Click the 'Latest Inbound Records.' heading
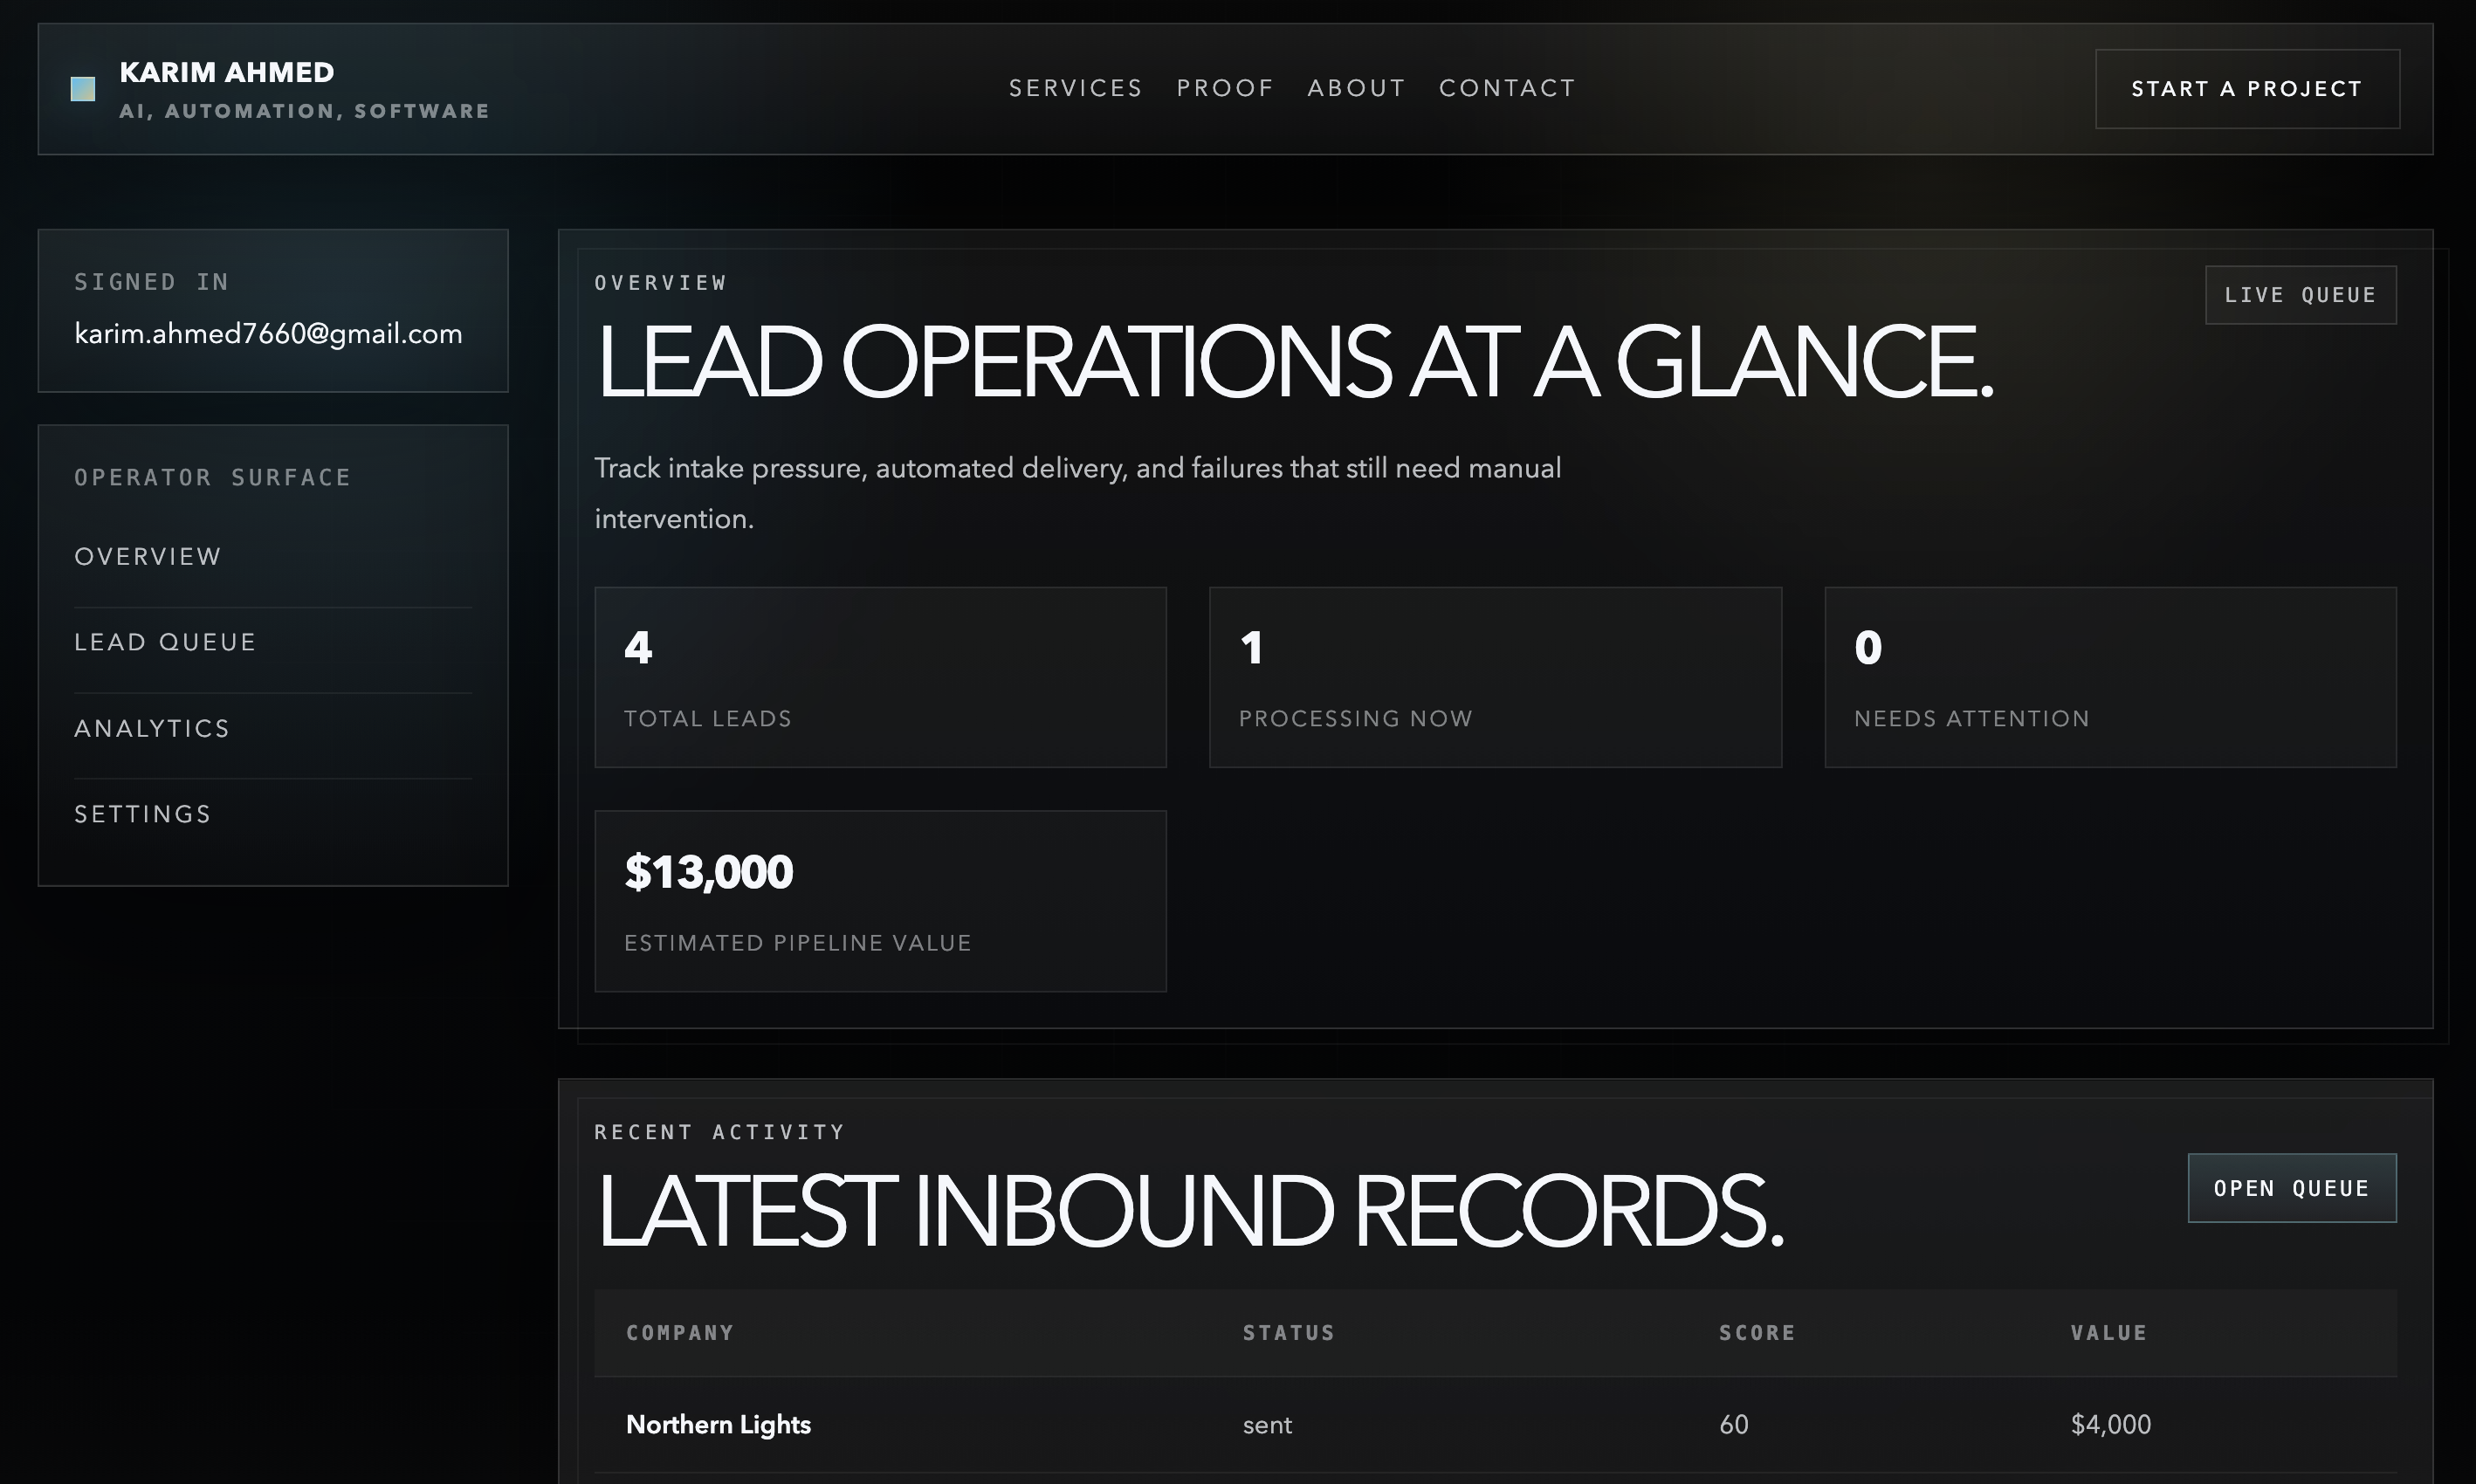Screen dimensions: 2476x1484 tap(1190, 1211)
